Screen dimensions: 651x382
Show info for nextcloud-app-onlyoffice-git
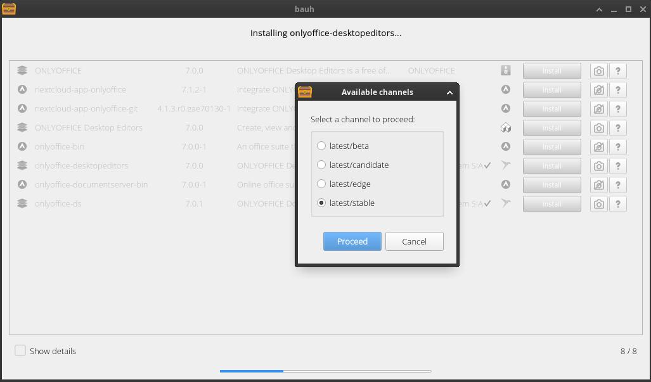click(618, 109)
